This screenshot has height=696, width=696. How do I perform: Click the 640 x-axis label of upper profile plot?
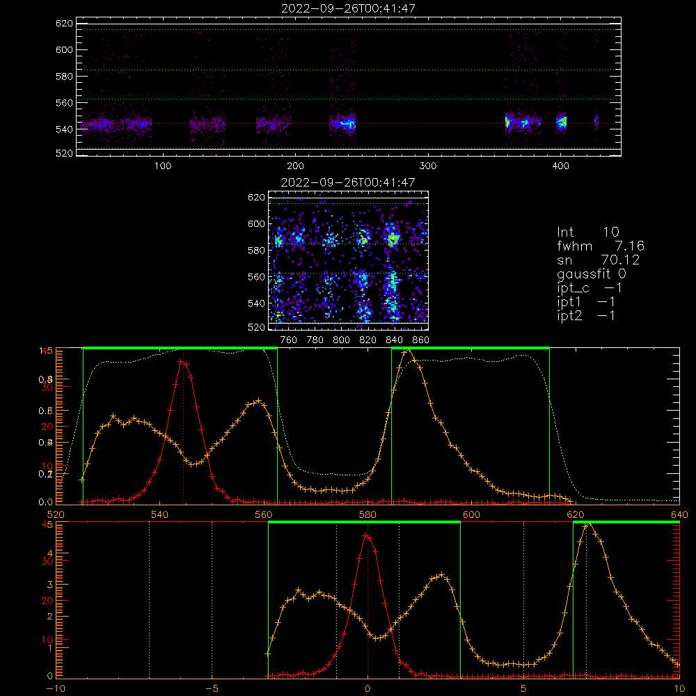(x=679, y=514)
